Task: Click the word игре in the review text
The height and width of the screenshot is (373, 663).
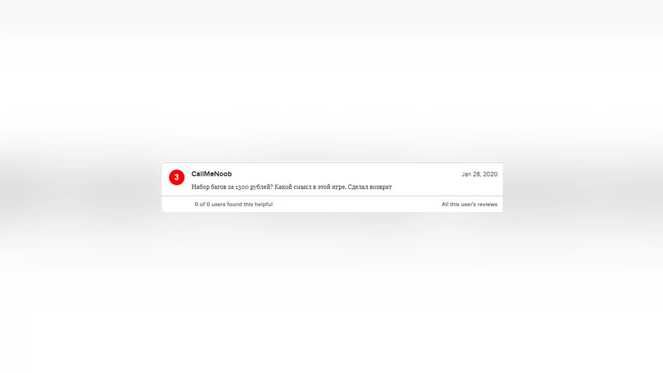Action: tap(339, 187)
